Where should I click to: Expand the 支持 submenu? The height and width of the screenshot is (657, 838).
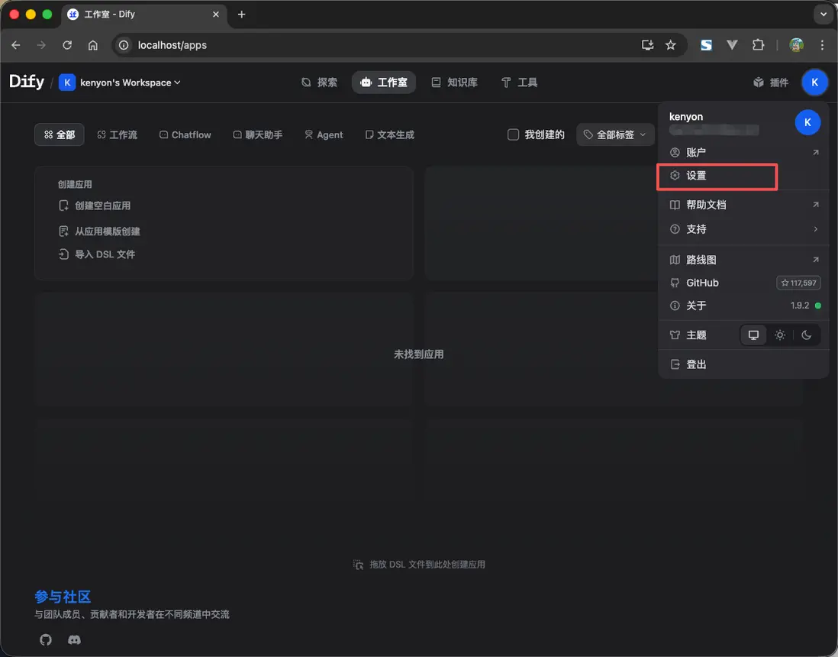(695, 229)
